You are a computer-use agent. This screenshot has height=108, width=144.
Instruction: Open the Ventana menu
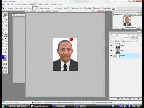(53, 4)
